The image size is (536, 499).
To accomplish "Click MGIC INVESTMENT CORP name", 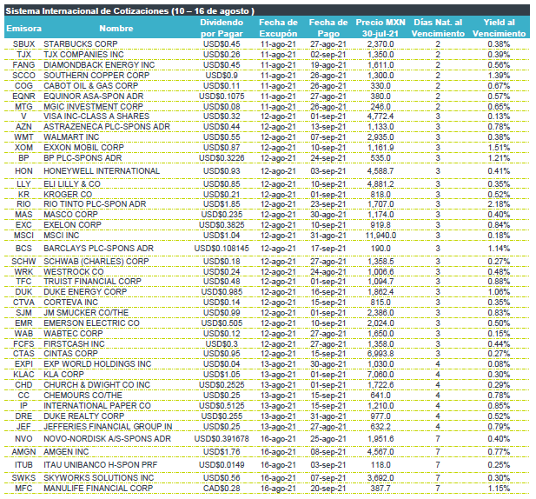I will click(93, 106).
